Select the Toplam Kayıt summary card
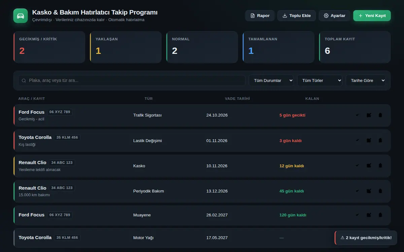404x252 pixels. (x=355, y=47)
